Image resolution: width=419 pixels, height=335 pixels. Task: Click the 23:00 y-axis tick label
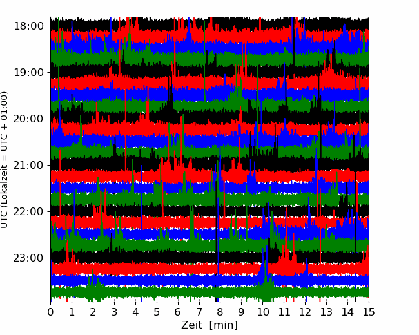coord(28,258)
